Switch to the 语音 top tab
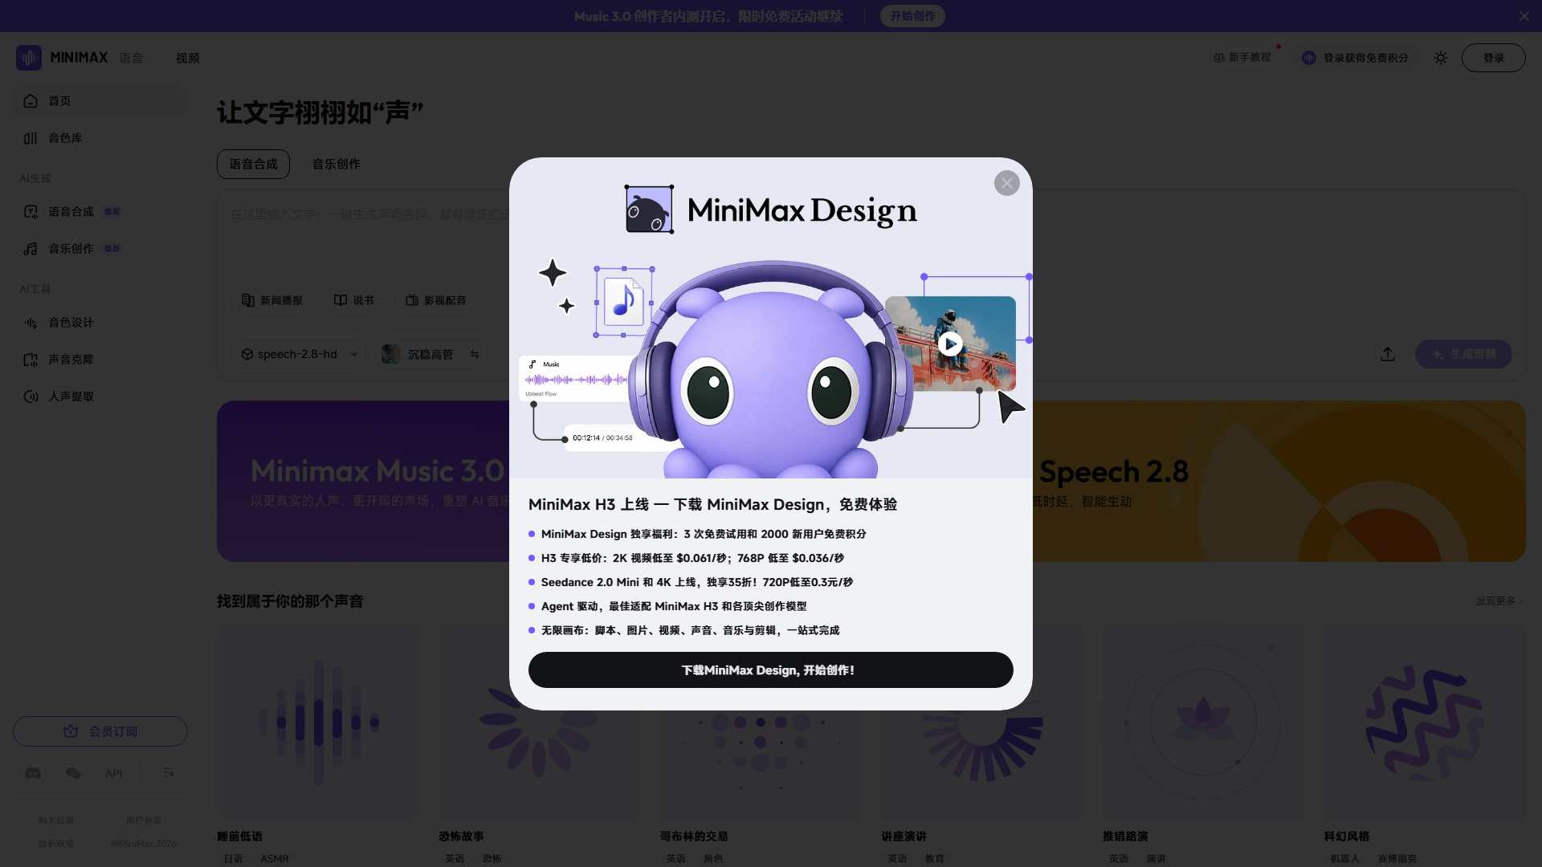The image size is (1542, 867). [x=131, y=58]
